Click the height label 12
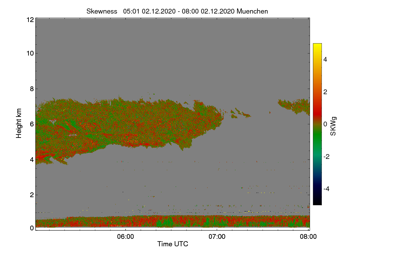The height and width of the screenshot is (271, 407). (30, 20)
